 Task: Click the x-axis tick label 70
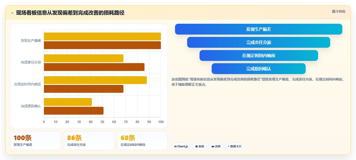pyautogui.click(x=126, y=122)
